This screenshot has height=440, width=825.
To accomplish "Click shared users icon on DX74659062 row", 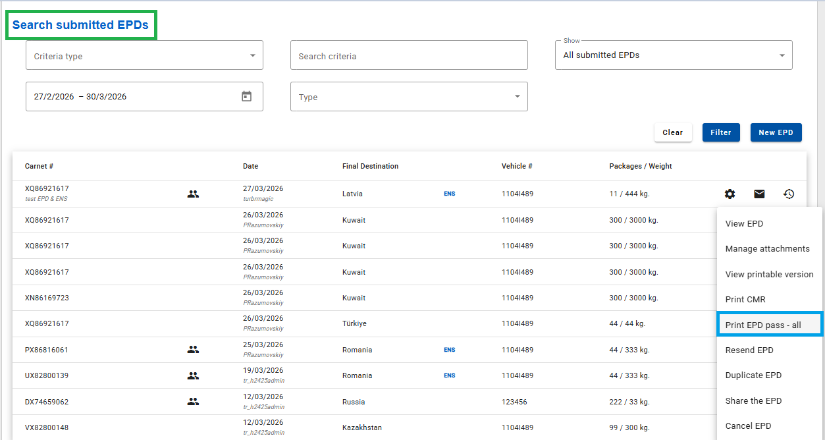I will pos(193,401).
